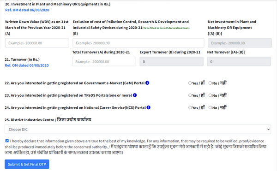
Task: Focus the Exclusion of cost (B) input
Action: point(138,43)
